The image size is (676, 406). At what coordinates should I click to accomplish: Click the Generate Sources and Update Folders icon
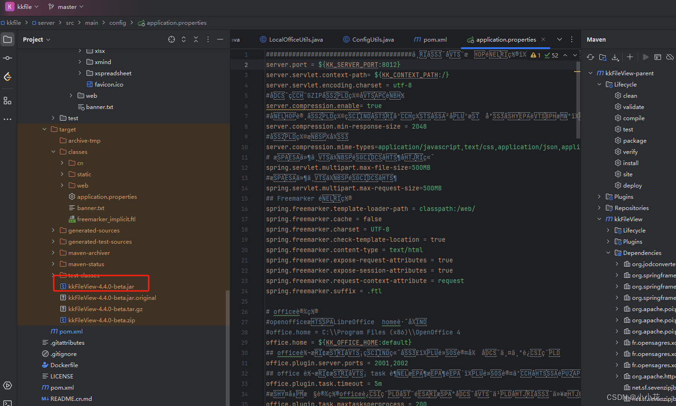pos(603,57)
